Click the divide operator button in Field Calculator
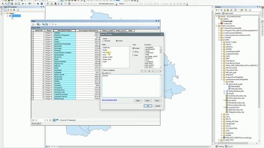264x148 pixels. pos(146,71)
